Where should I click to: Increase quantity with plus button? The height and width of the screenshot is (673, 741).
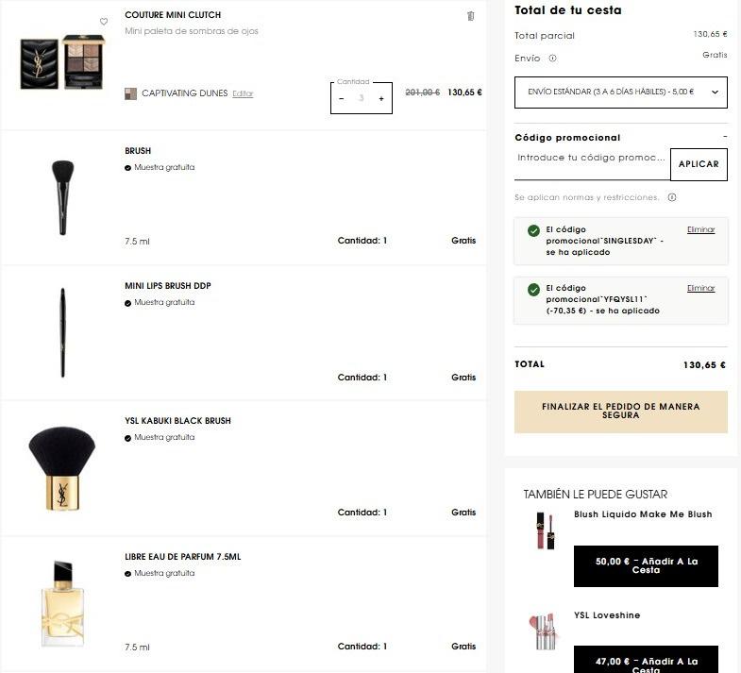click(x=381, y=98)
